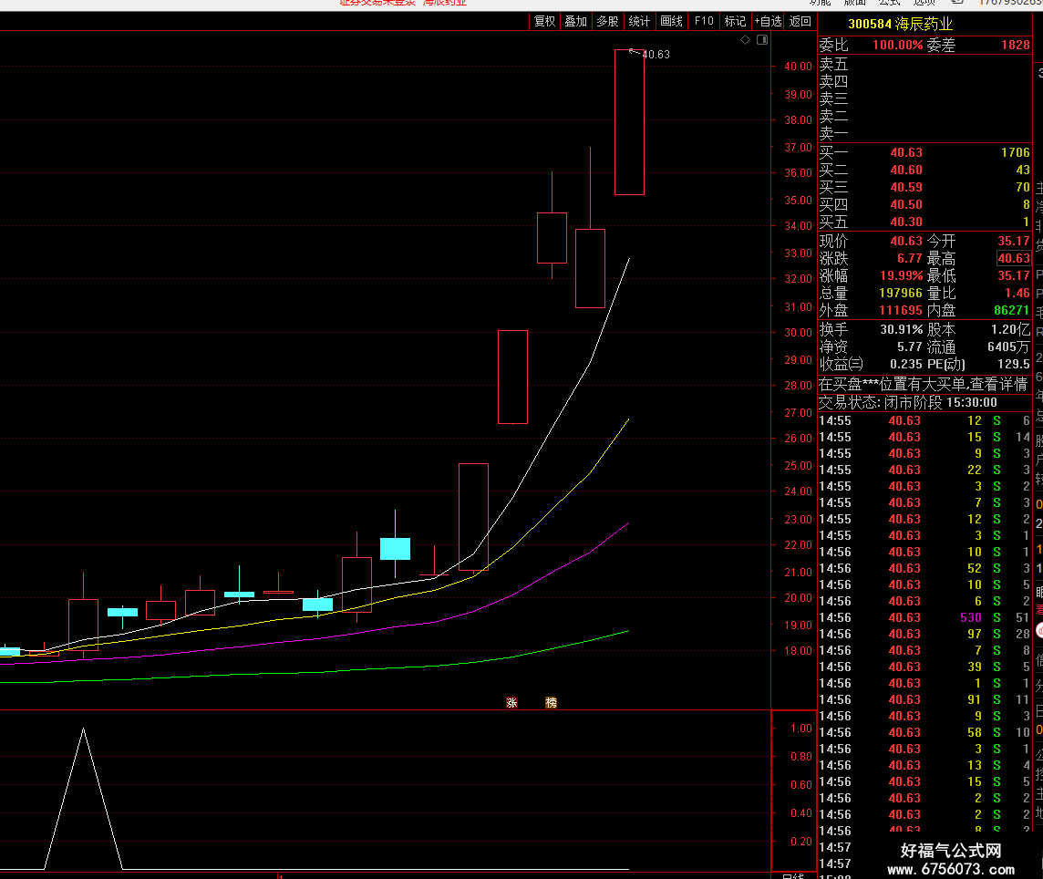Click the 榜 marker icon below the candles

[551, 703]
